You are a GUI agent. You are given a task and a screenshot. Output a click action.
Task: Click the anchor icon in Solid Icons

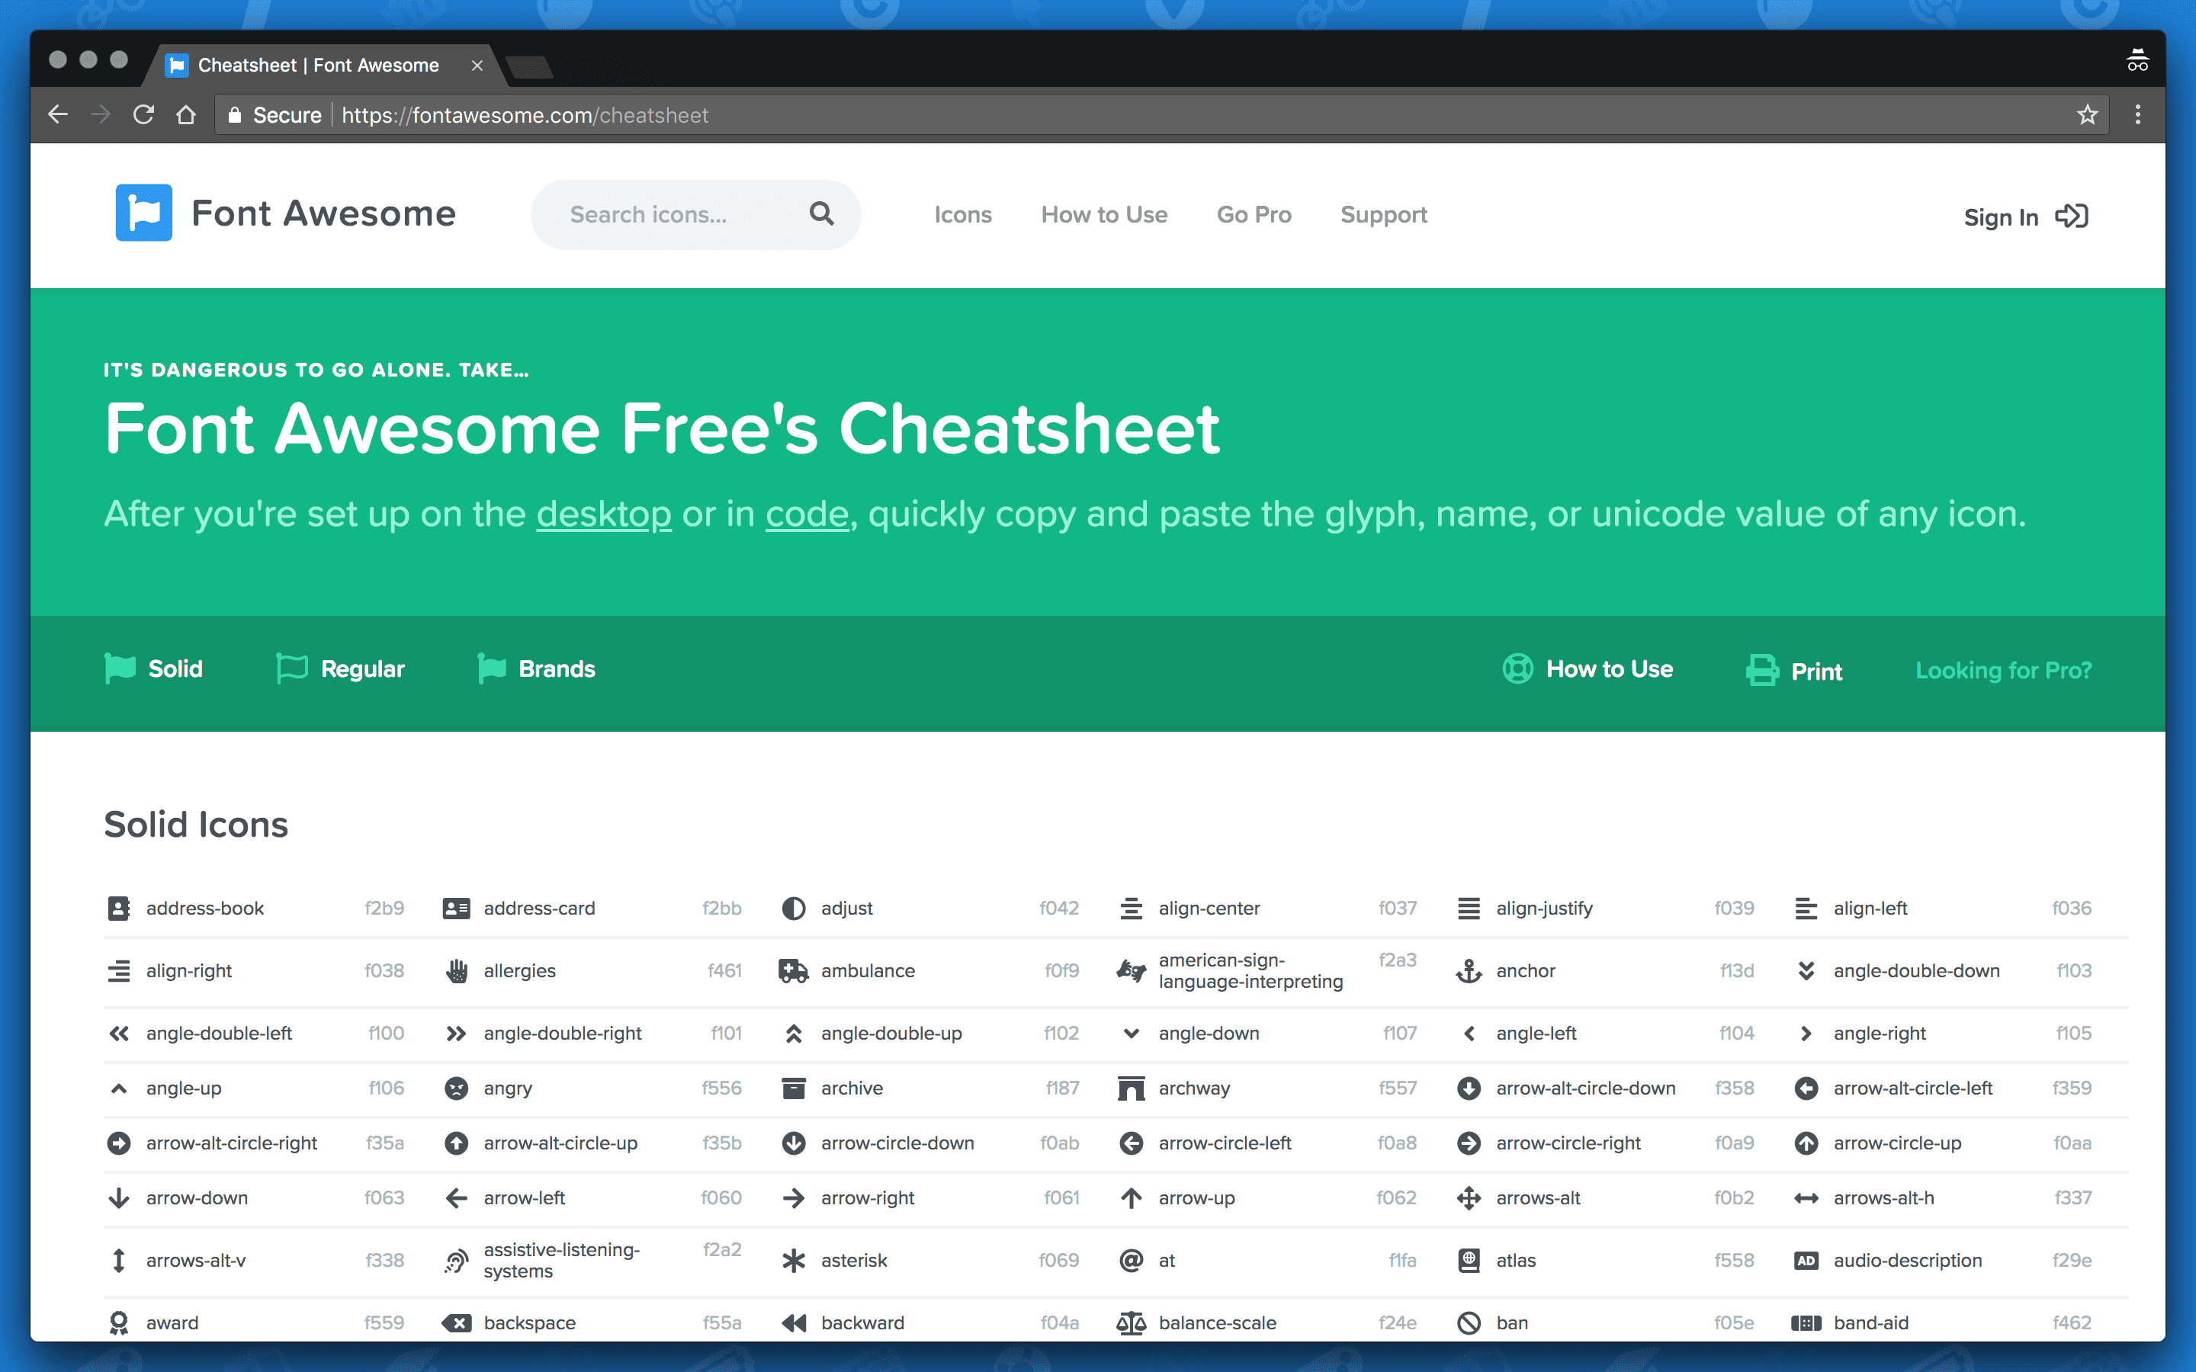[1469, 970]
